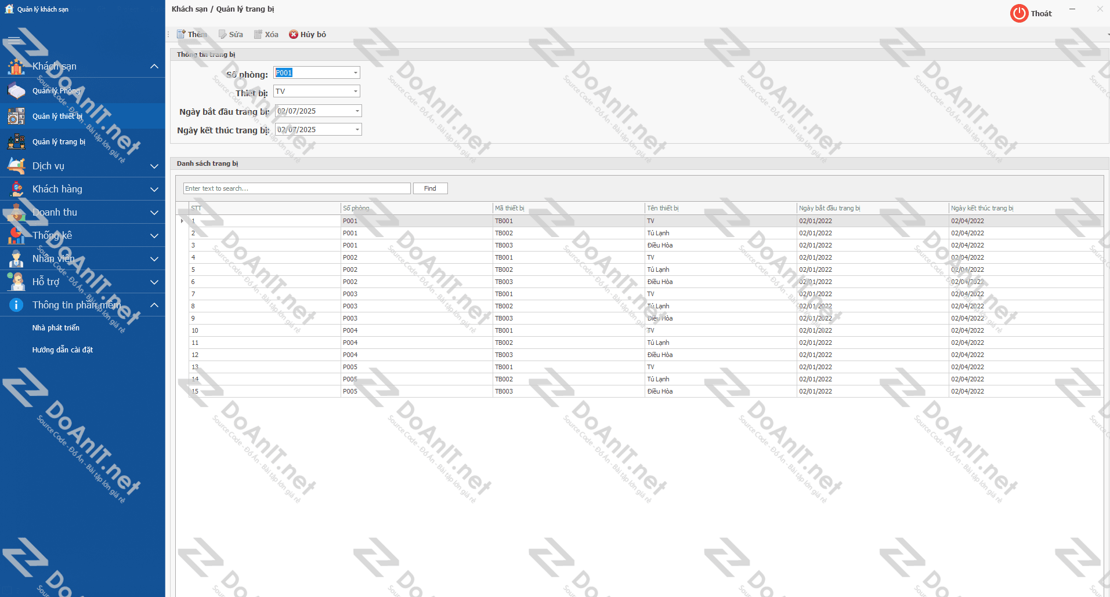Click the Quản lý trang bị icon
This screenshot has width=1110, height=597.
[16, 141]
